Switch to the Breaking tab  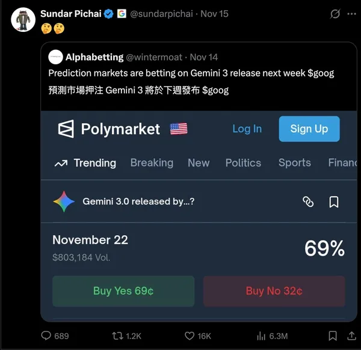click(152, 163)
